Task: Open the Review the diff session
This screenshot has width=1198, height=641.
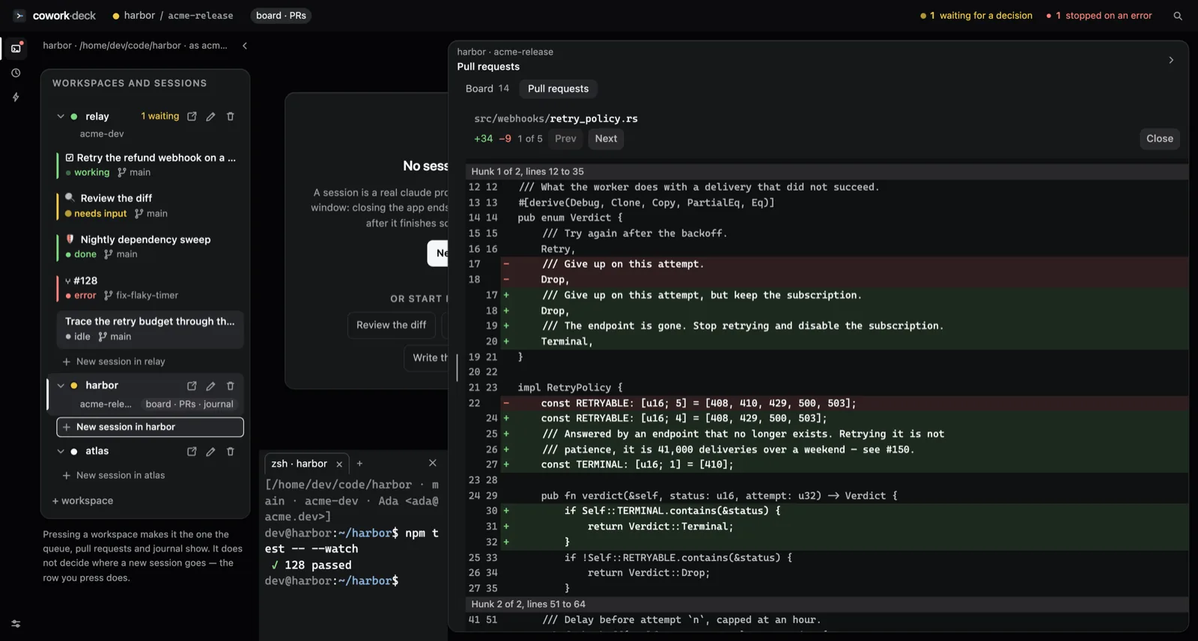Action: [x=150, y=206]
